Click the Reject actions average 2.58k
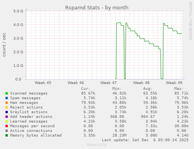This screenshot has height=149, width=194. click(151, 107)
